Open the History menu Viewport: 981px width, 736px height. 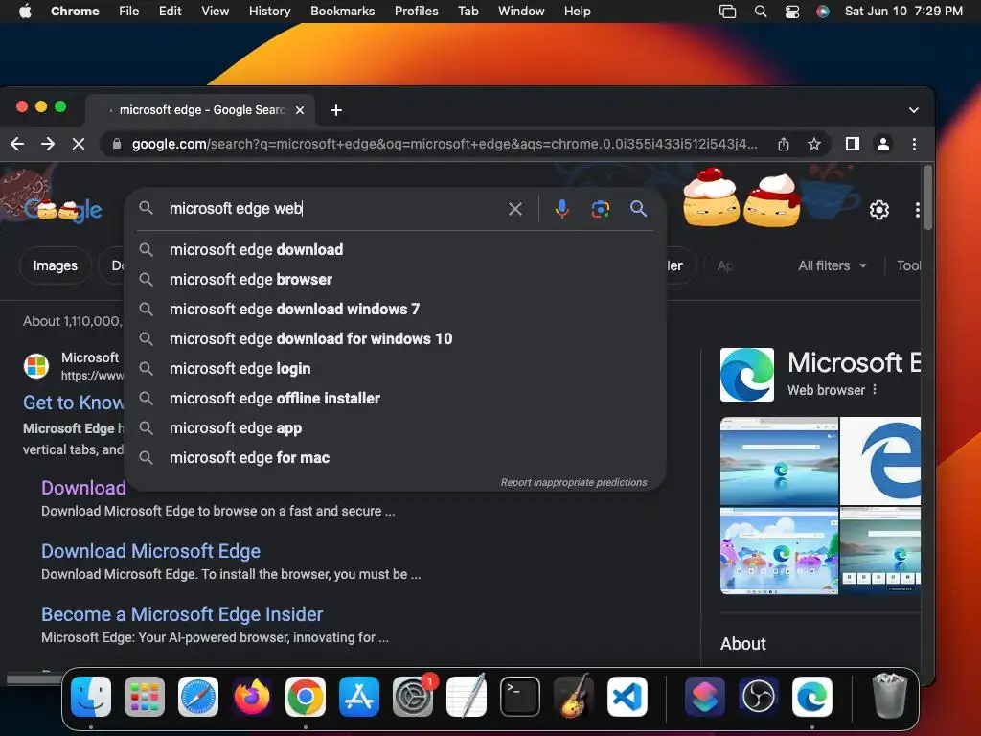click(269, 11)
